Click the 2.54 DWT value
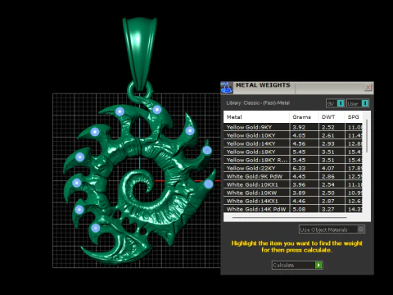The height and width of the screenshot is (295, 393). (328, 184)
